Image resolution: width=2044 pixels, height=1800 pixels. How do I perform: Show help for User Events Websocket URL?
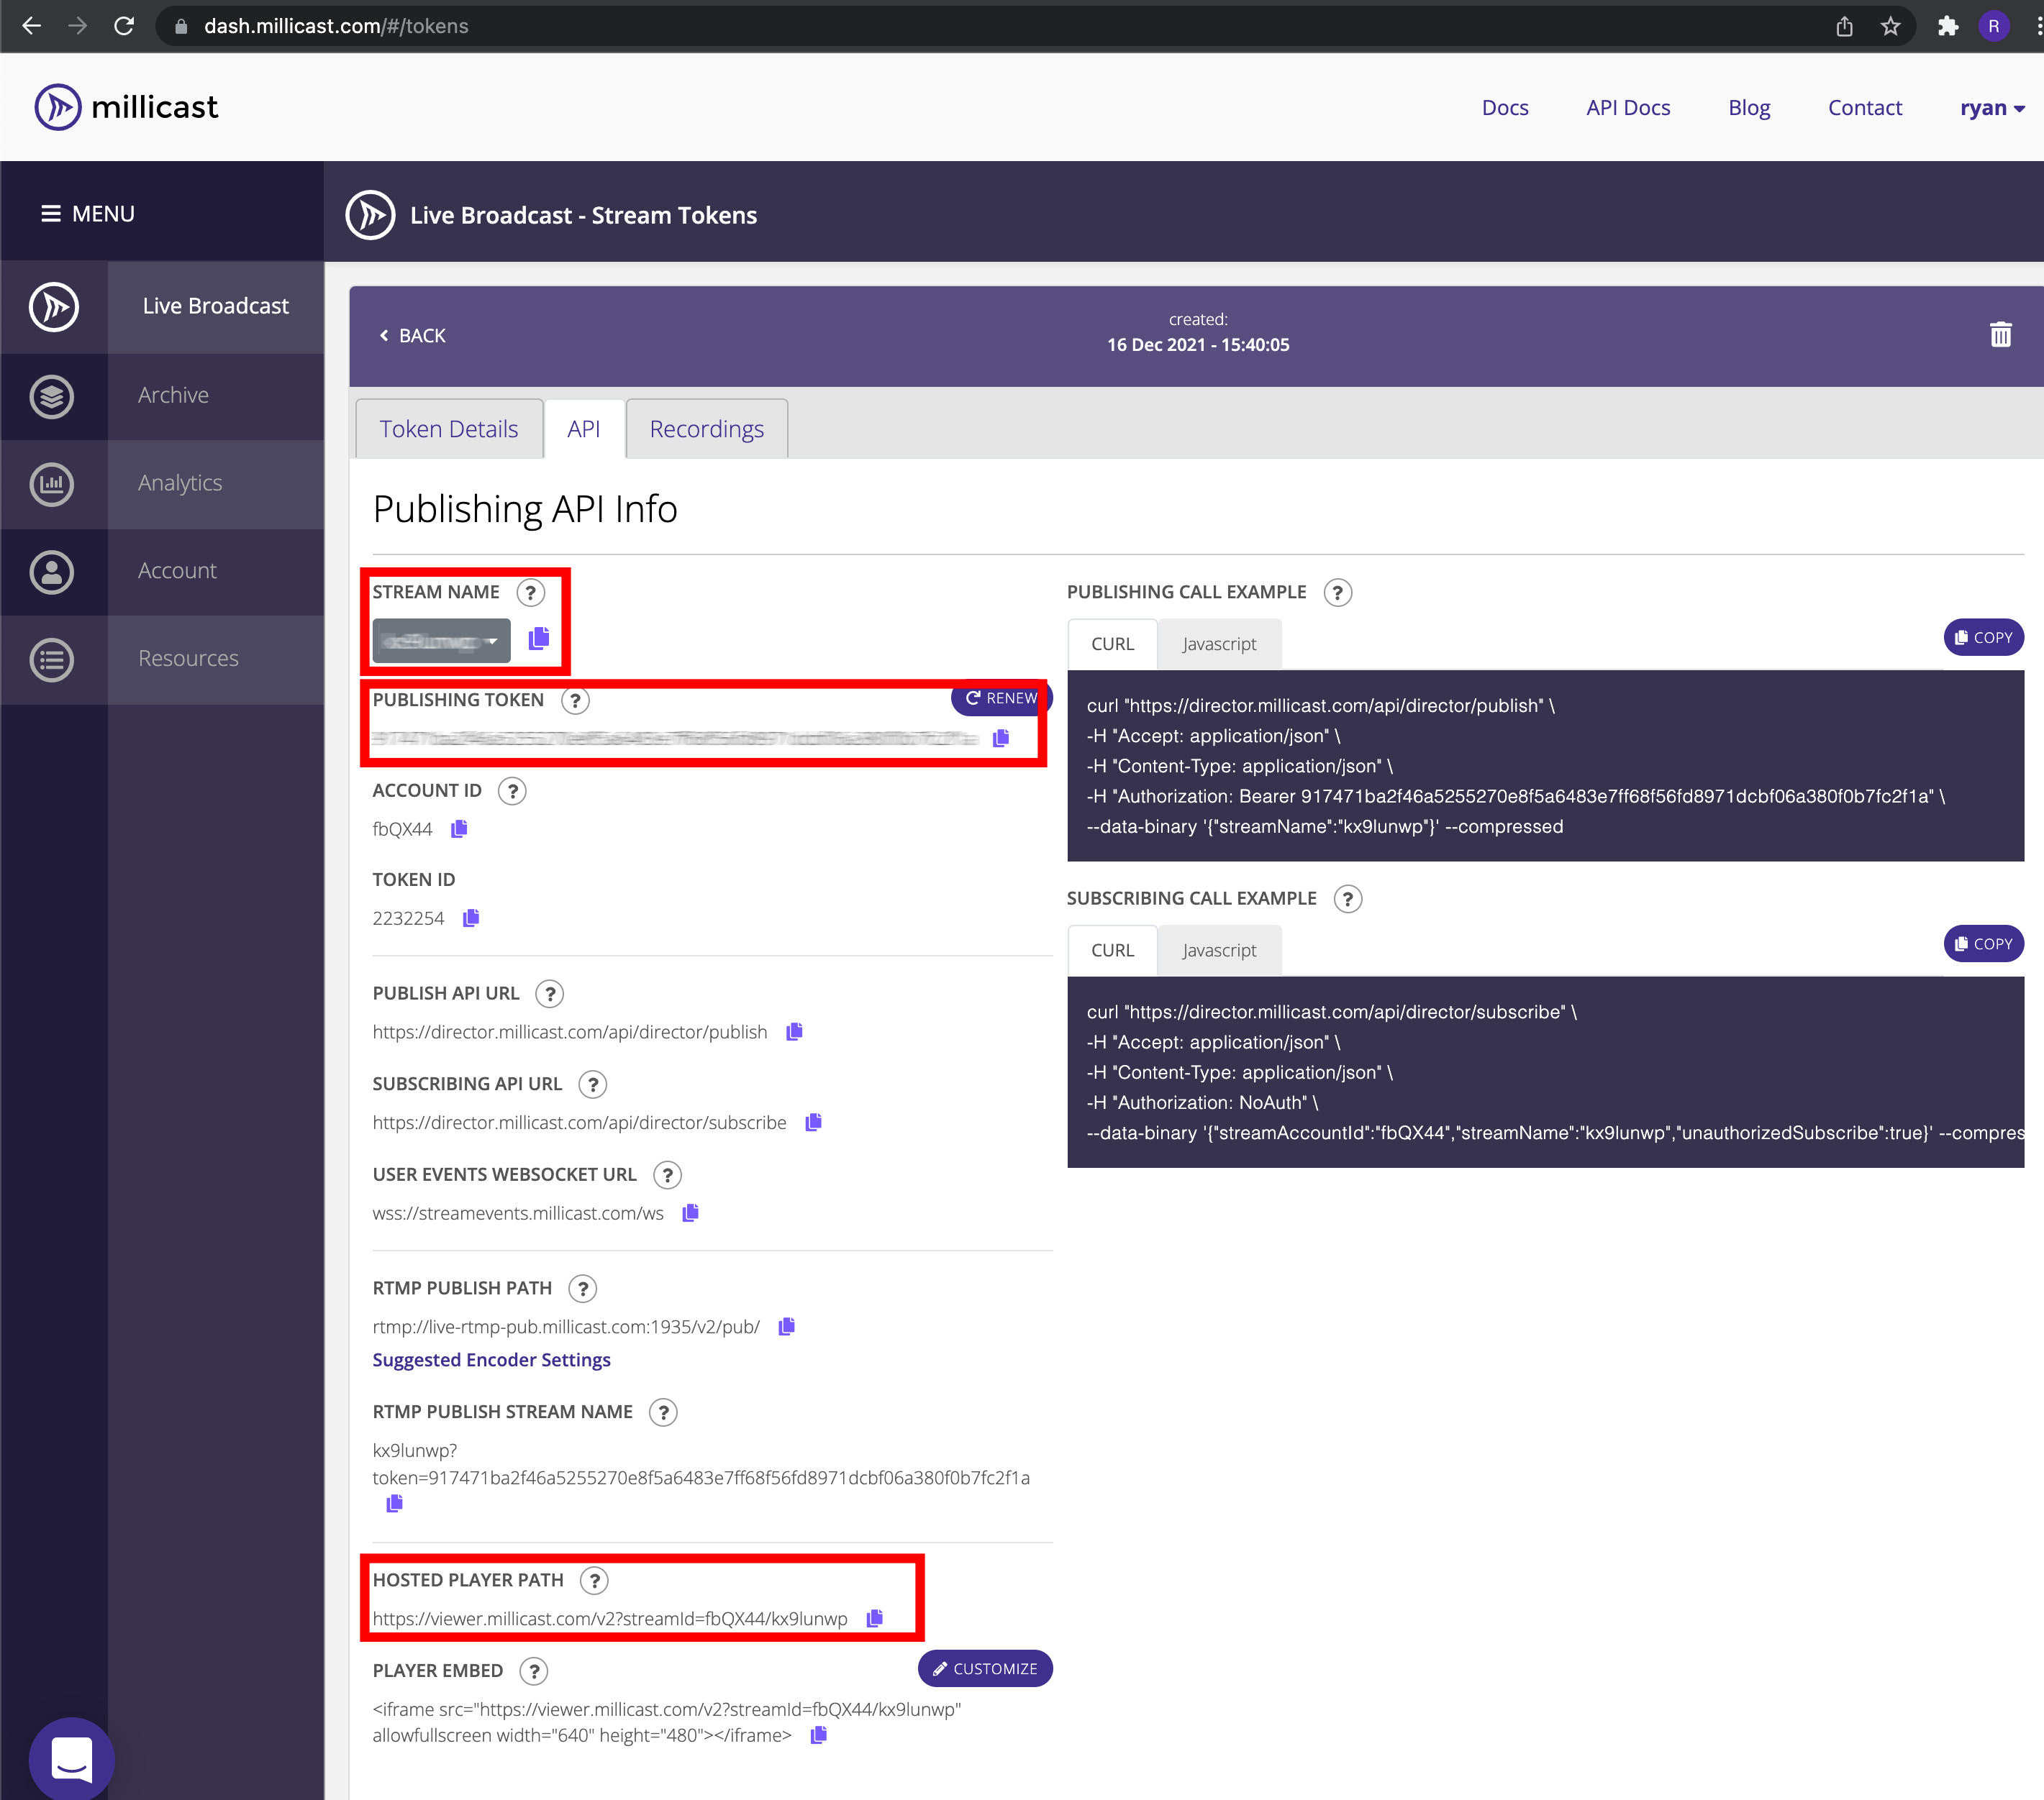coord(667,1175)
